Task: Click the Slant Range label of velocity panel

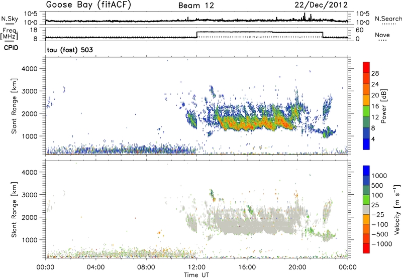Action: [14, 210]
